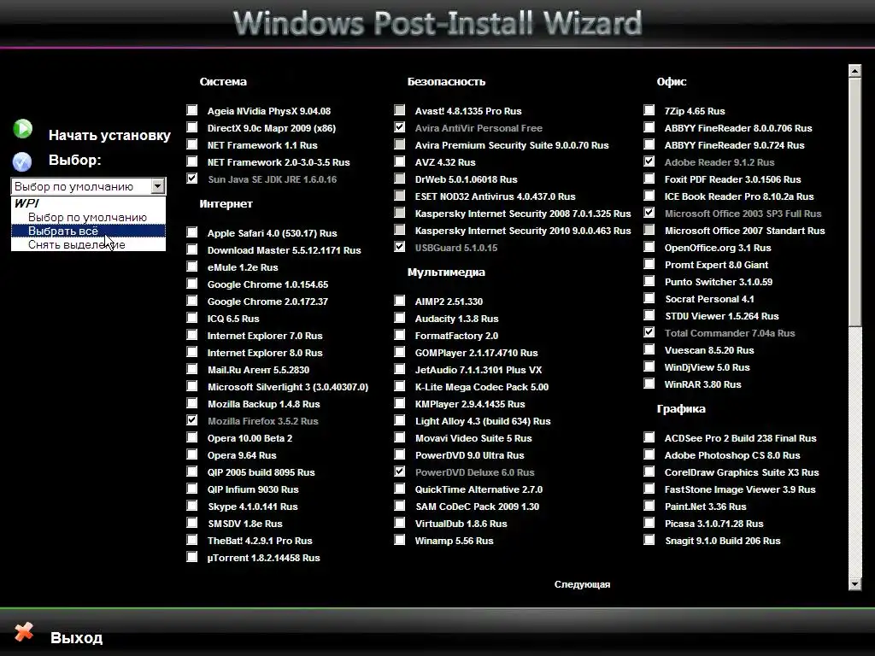Enable Paint.Net 3.36 Rus checkbox
The image size is (875, 656).
649,506
